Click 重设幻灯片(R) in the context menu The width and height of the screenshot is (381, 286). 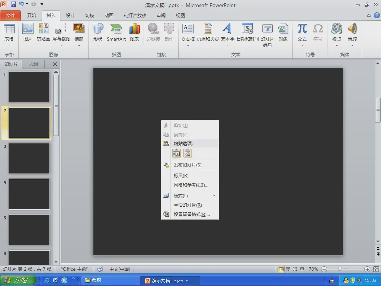point(188,205)
